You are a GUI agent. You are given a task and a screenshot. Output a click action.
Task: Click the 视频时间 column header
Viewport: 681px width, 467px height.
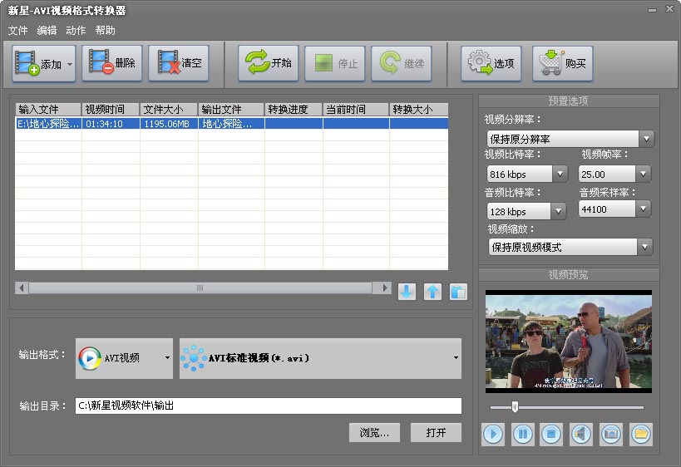[111, 110]
